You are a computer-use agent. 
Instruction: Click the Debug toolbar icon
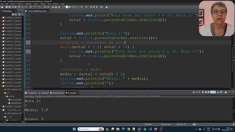(26, 7)
